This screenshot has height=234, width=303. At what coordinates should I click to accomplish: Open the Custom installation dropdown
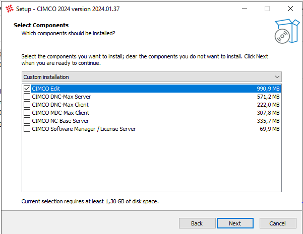click(151, 77)
